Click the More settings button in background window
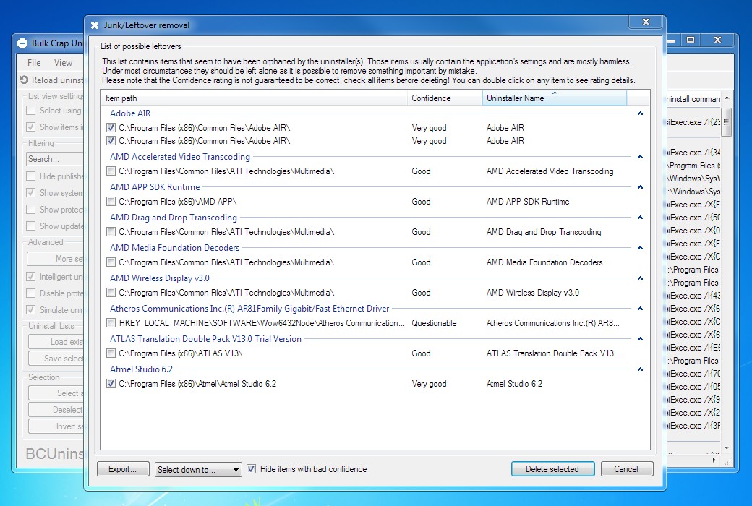Screen dimensions: 752x506 (55, 259)
